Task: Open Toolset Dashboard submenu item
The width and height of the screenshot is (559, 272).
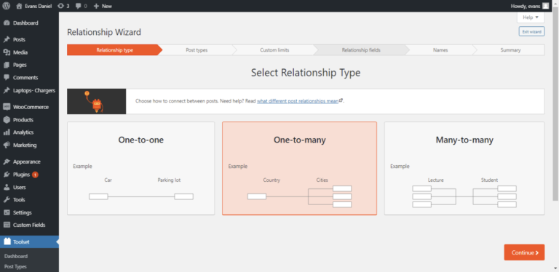Action: [16, 256]
